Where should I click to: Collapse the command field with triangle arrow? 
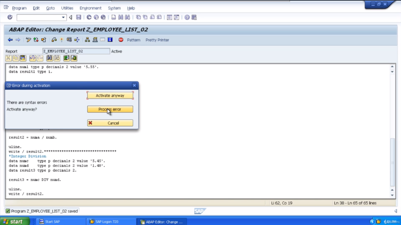70,17
